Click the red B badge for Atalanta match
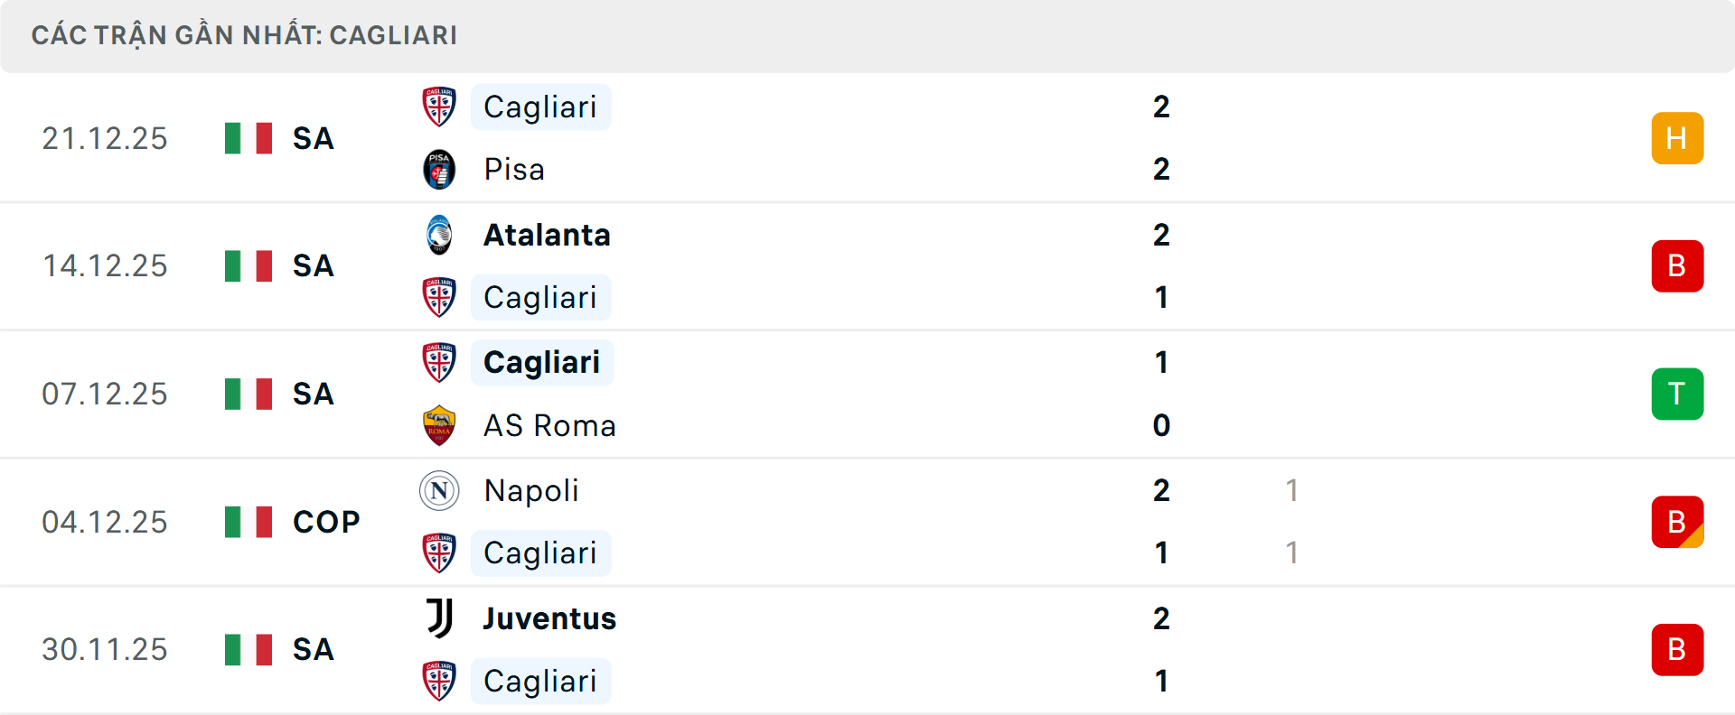This screenshot has width=1735, height=715. 1677,266
